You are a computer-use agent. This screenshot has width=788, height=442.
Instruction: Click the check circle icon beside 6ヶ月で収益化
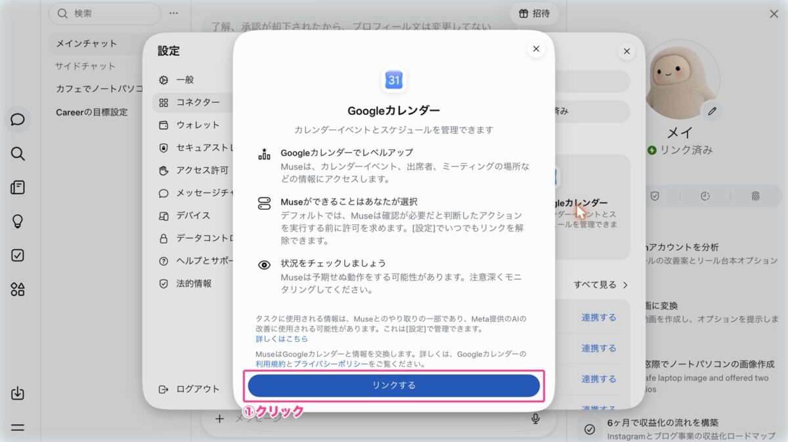[590, 429]
